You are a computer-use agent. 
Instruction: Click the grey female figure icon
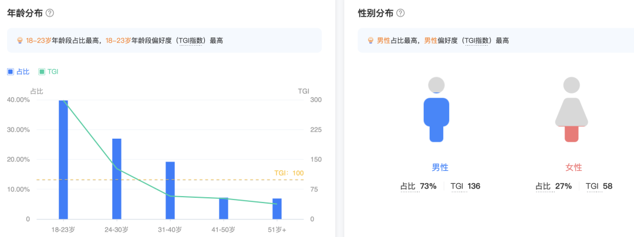[571, 111]
